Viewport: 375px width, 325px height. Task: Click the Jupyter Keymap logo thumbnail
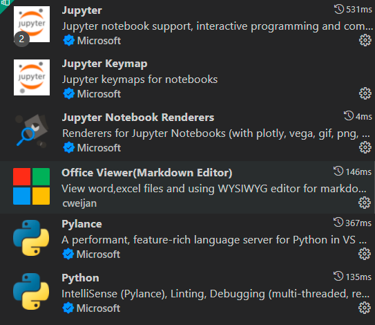click(x=32, y=77)
